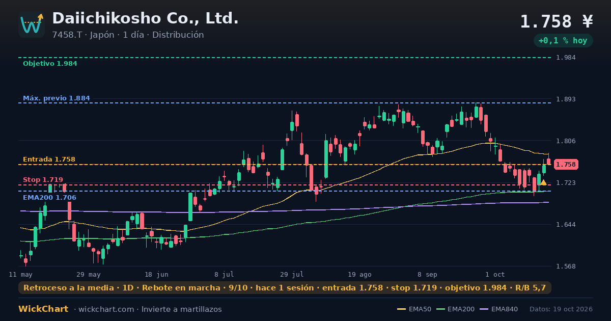The height and width of the screenshot is (321, 611).
Task: Click the Daiichikosho Co., Ltd. title
Action: pyautogui.click(x=146, y=18)
